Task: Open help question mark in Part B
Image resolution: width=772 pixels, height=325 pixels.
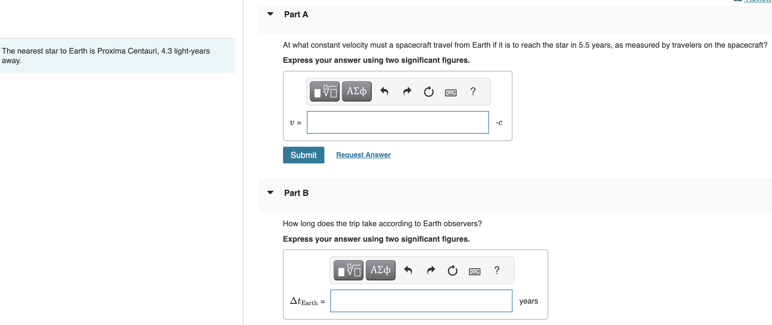Action: pos(497,270)
